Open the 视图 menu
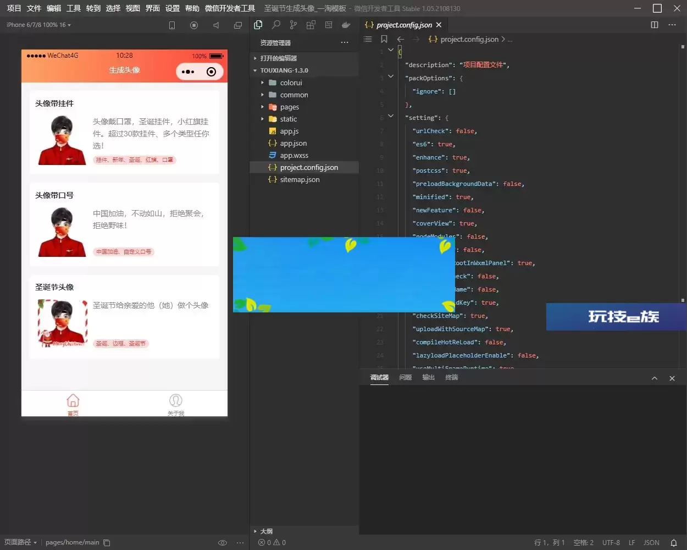This screenshot has height=550, width=687. (x=132, y=8)
